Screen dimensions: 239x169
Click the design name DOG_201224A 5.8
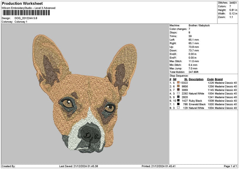tap(26, 18)
